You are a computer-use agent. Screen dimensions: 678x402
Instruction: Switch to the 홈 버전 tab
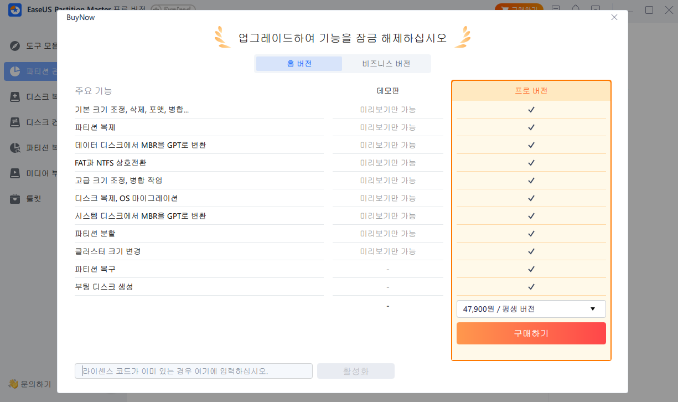pyautogui.click(x=299, y=64)
